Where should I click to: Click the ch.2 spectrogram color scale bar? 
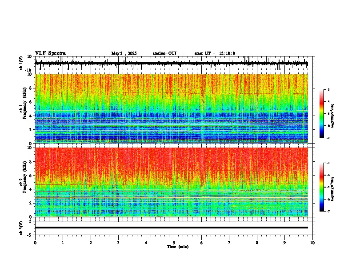coord(322,187)
